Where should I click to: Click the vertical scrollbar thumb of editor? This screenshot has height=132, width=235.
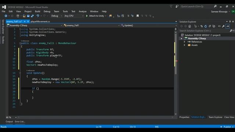(x=176, y=54)
